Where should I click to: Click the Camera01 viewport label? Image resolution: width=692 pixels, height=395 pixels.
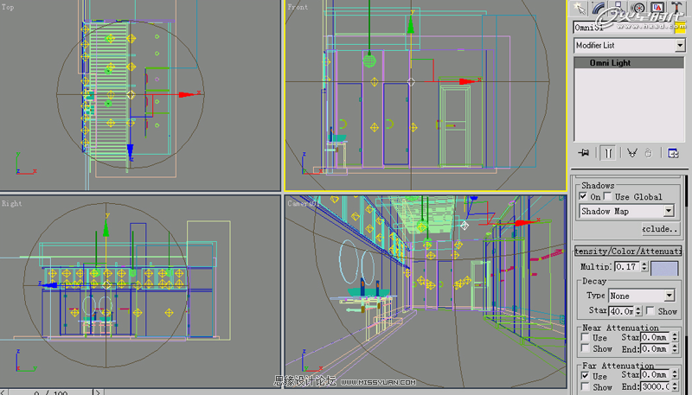click(x=303, y=204)
